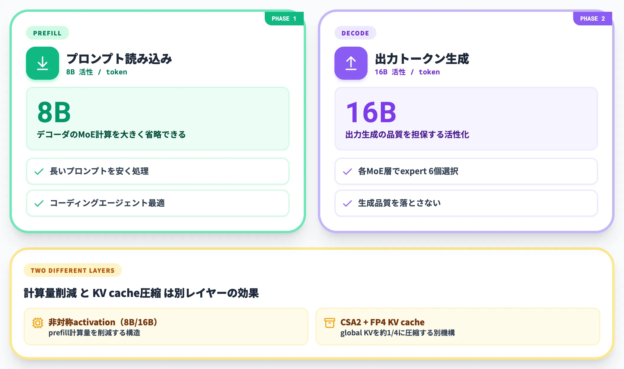The width and height of the screenshot is (624, 369).
Task: Click text prefill計算量を削減する構造
Action: (95, 333)
